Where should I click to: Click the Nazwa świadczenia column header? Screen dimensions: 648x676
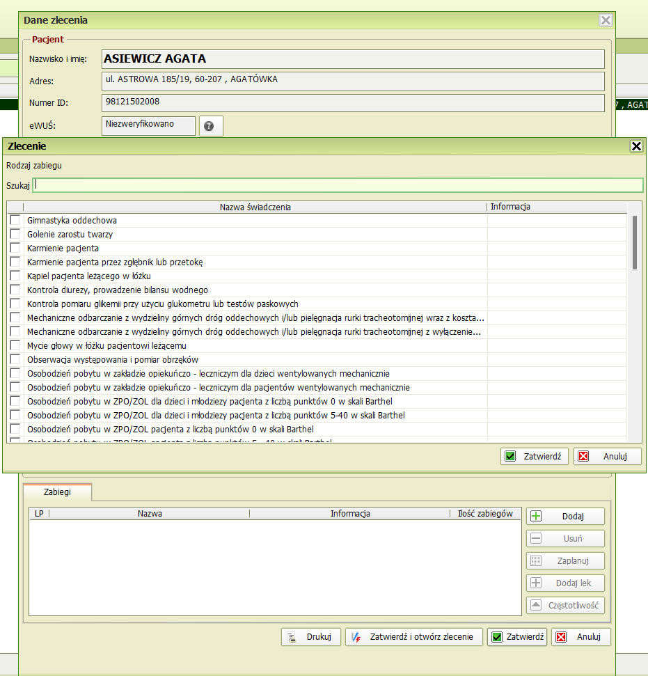(255, 207)
